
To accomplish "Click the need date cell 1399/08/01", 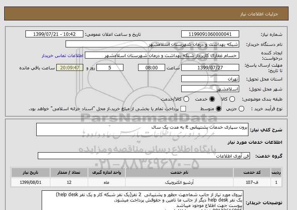I will [30, 182].
